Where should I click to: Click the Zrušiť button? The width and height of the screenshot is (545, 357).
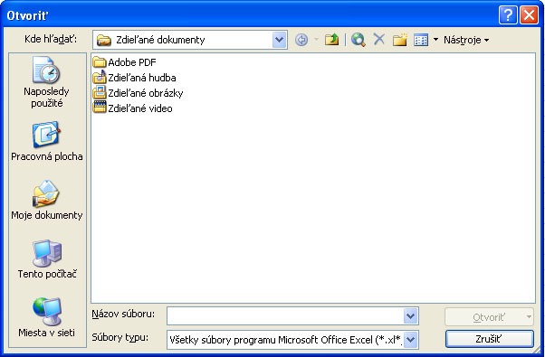(490, 339)
